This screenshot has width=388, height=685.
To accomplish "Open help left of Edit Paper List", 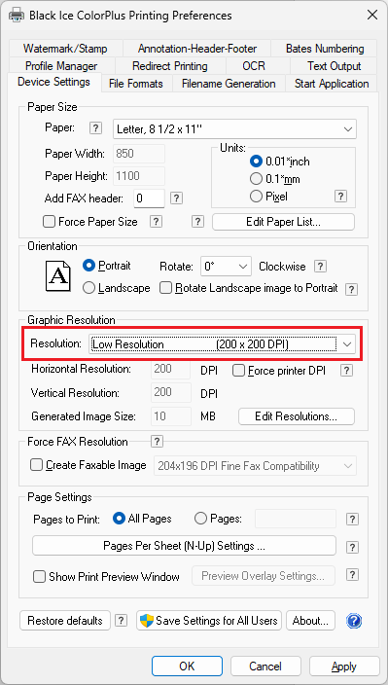I will pos(197,222).
